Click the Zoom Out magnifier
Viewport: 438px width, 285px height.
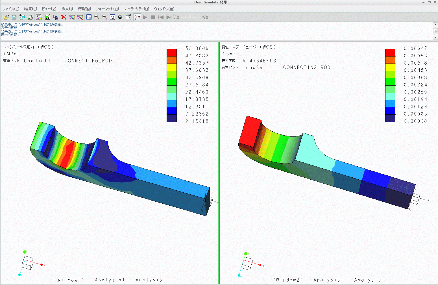tap(104, 17)
